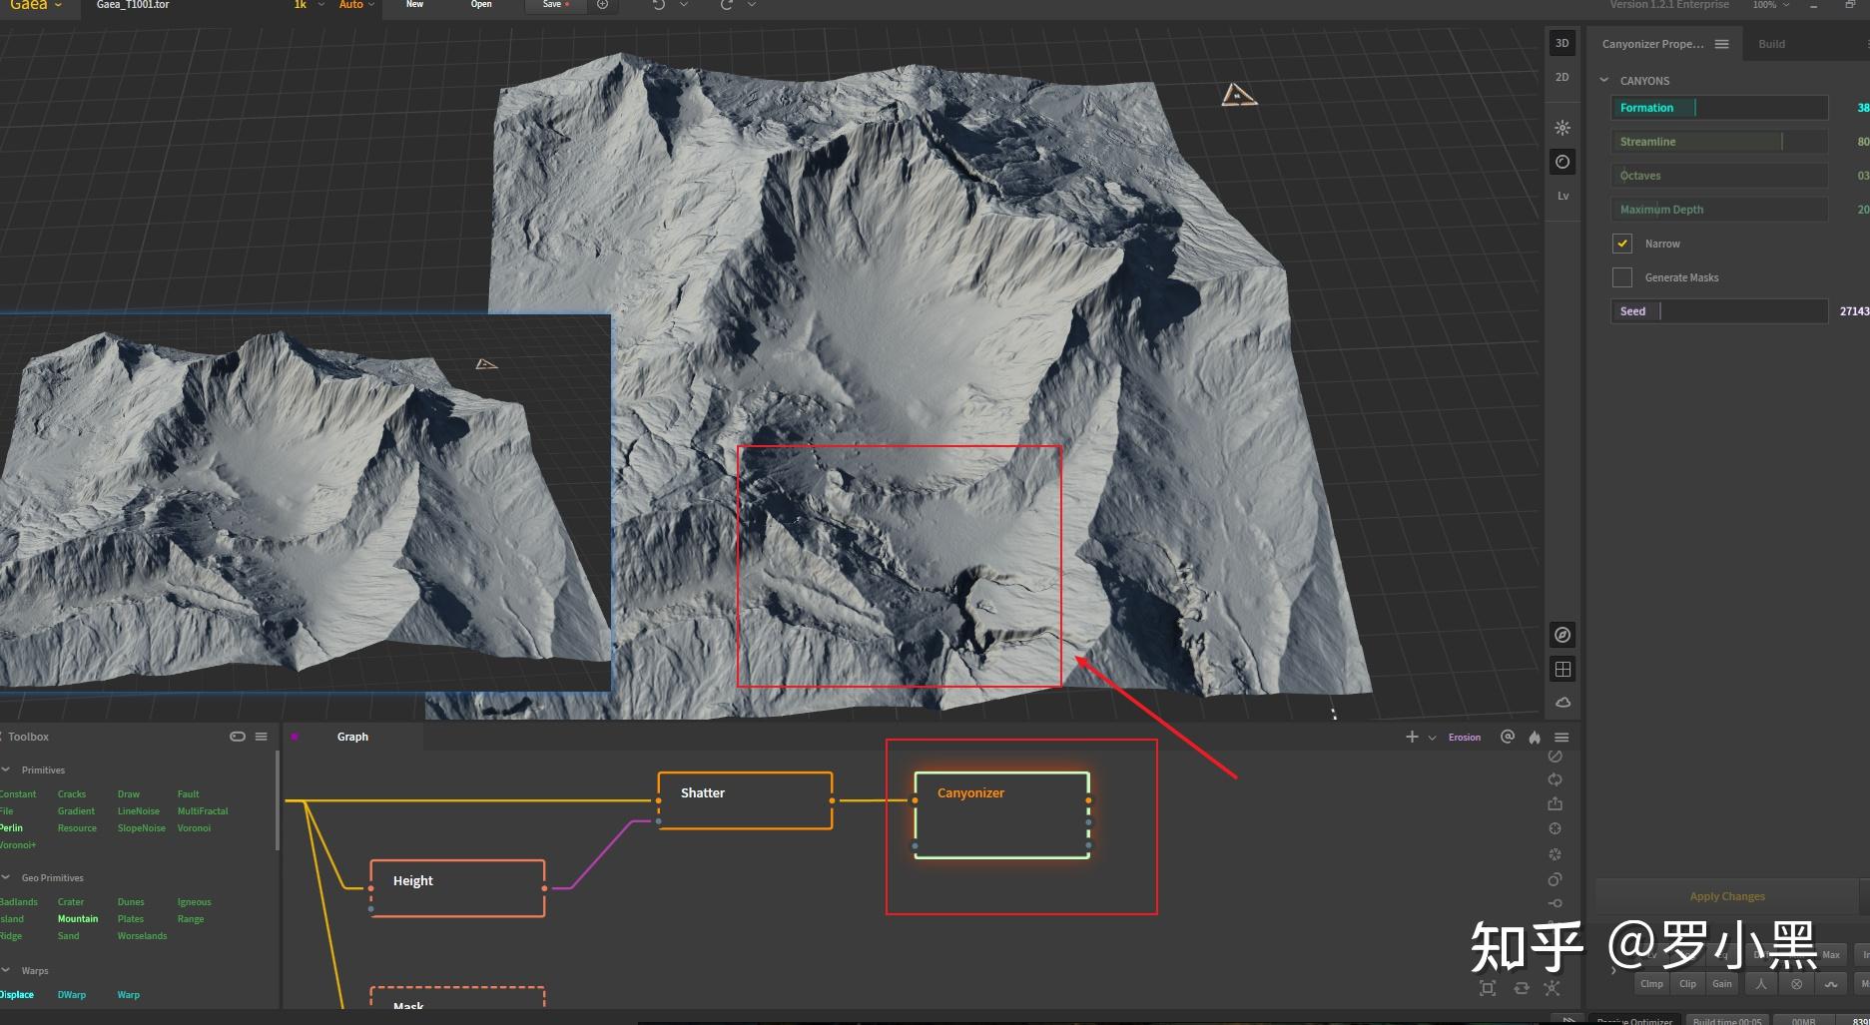Click the @ icon in graph toolbar
1870x1025 pixels.
click(1508, 737)
